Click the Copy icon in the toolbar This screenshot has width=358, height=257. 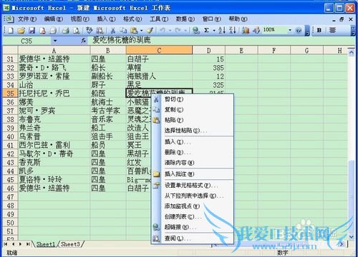[123, 30]
